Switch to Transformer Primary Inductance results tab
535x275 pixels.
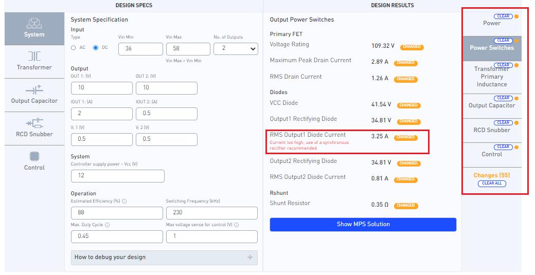tap(492, 77)
